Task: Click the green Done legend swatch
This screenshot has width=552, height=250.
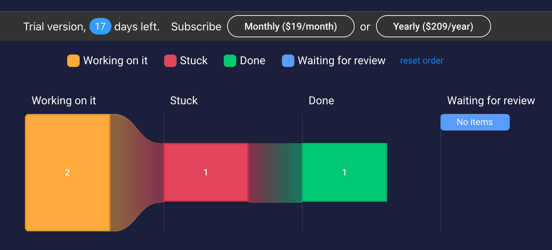Action: coord(230,61)
